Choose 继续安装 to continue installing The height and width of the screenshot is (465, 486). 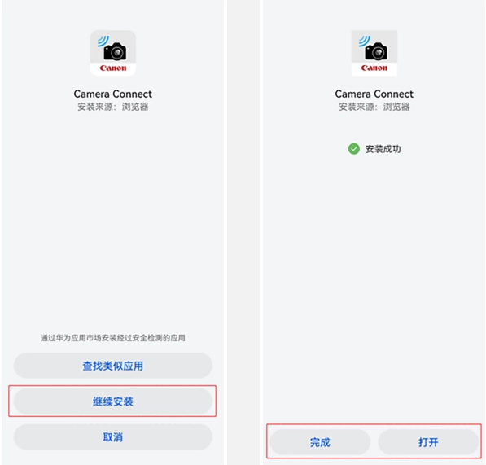[x=113, y=401]
